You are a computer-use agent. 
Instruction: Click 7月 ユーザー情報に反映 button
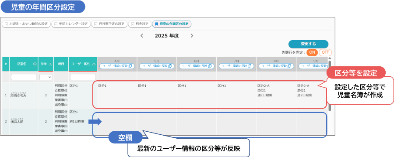click(236, 66)
